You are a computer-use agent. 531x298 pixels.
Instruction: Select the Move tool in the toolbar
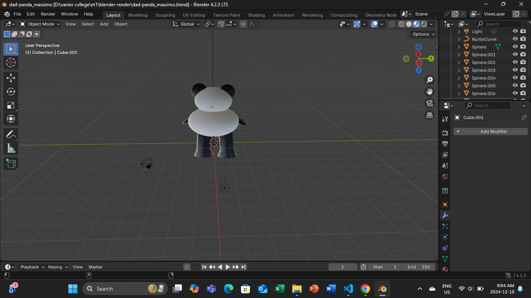coord(11,78)
